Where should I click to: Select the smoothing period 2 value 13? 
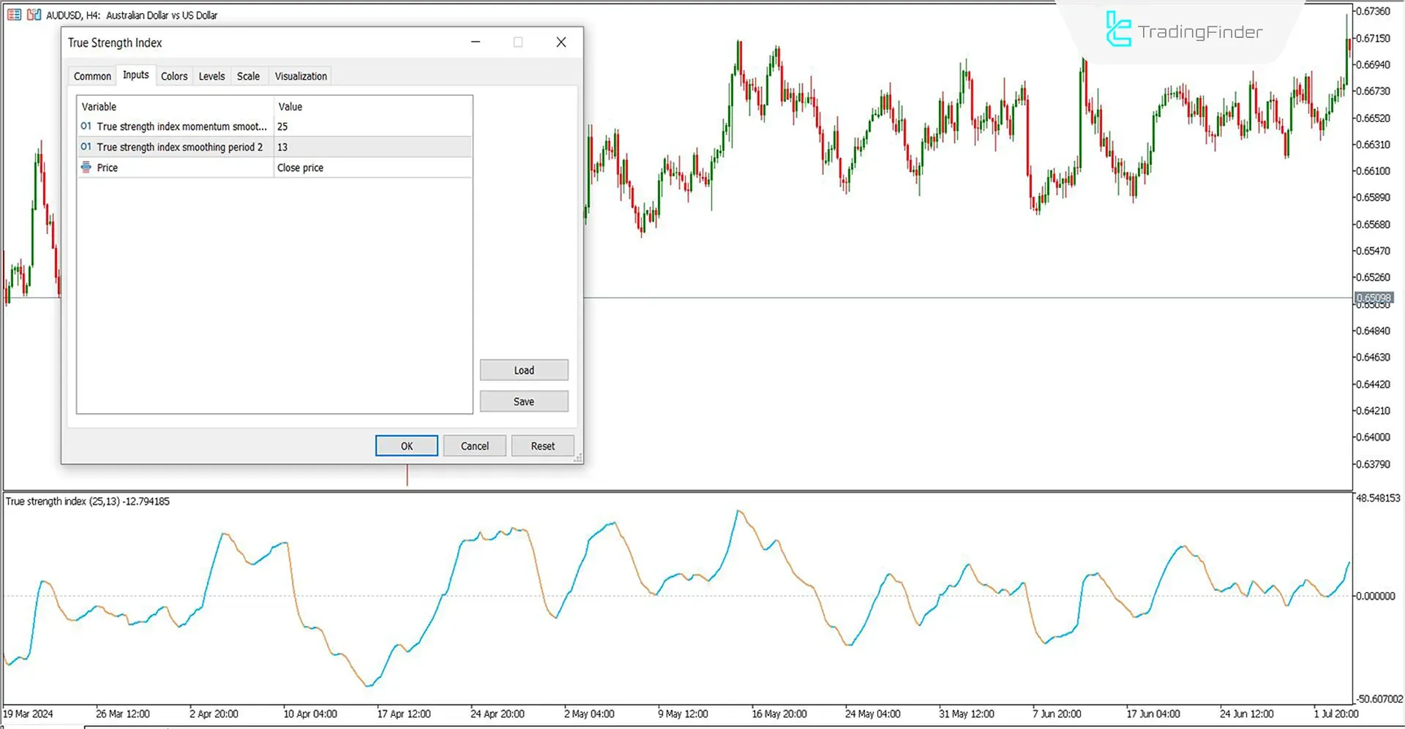(372, 147)
